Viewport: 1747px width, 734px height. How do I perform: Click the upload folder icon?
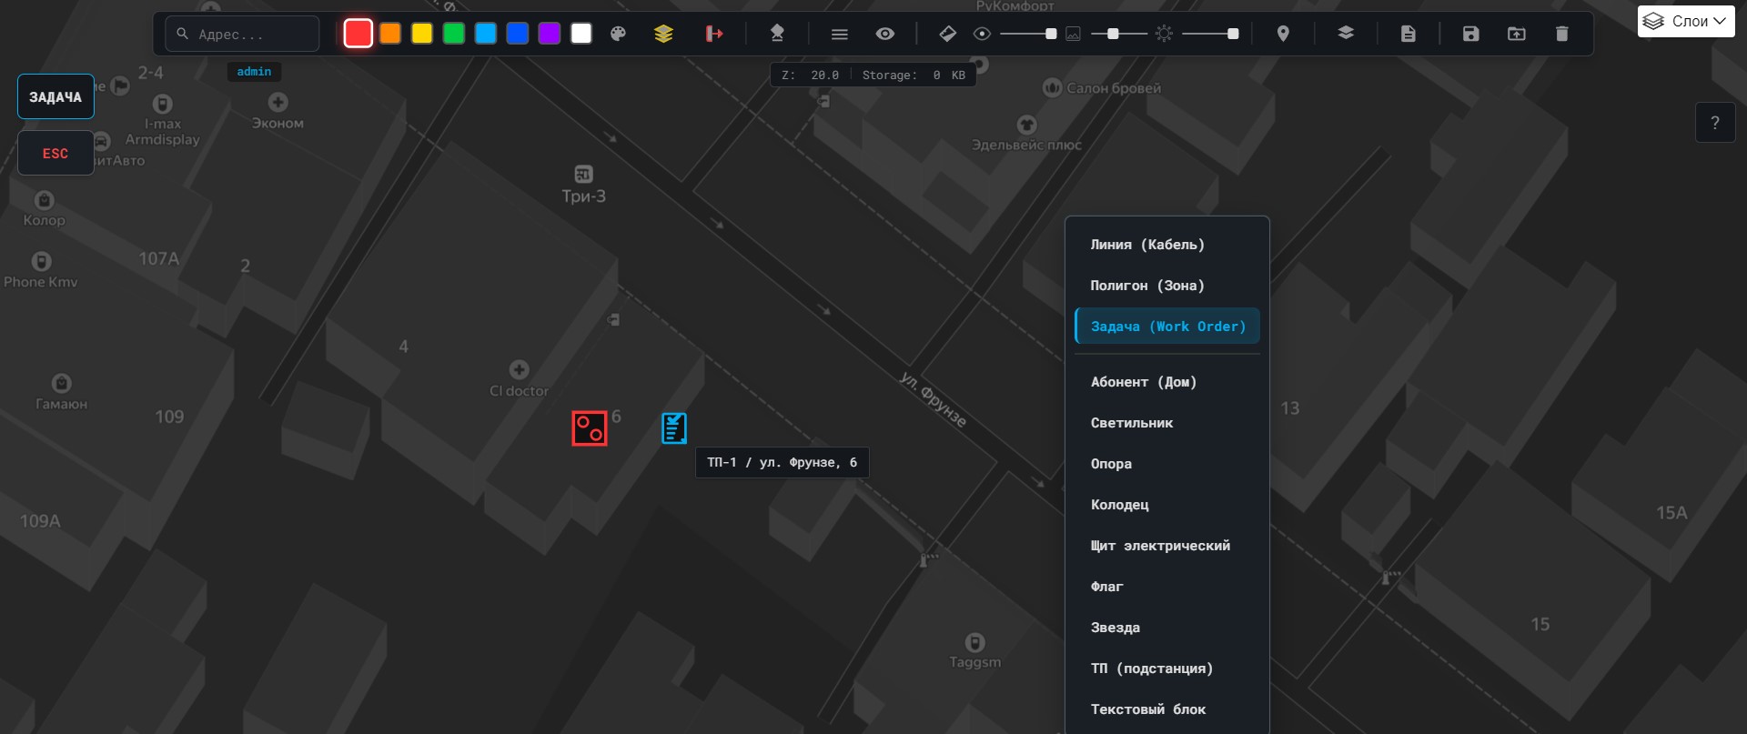(x=1516, y=34)
